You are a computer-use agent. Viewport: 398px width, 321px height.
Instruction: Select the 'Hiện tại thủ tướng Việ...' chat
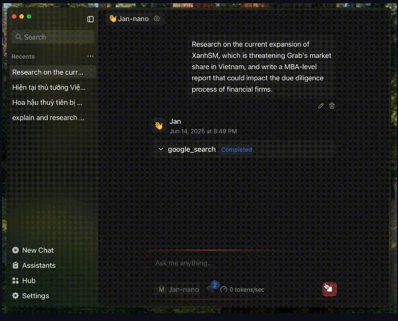pyautogui.click(x=49, y=87)
